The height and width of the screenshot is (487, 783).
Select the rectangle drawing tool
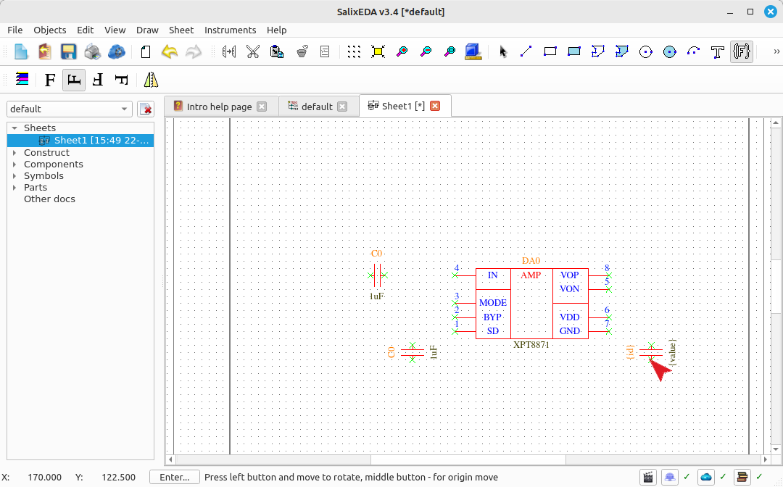tap(550, 51)
